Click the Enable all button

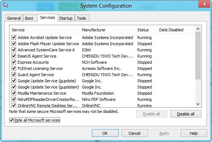pyautogui.click(x=151, y=114)
